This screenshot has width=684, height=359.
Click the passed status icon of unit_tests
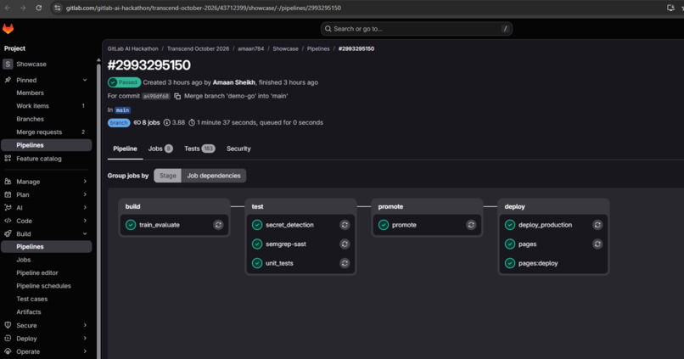[257, 263]
